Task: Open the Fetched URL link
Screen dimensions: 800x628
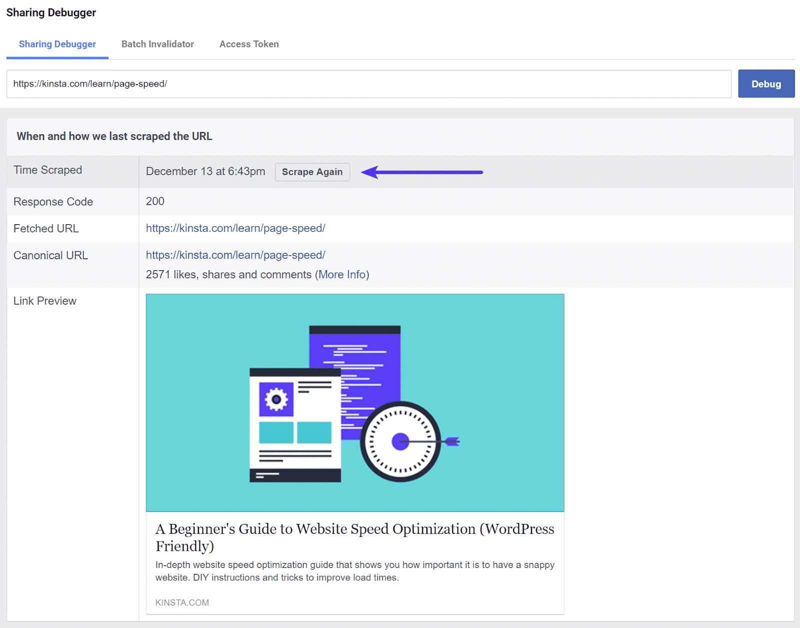Action: 235,228
